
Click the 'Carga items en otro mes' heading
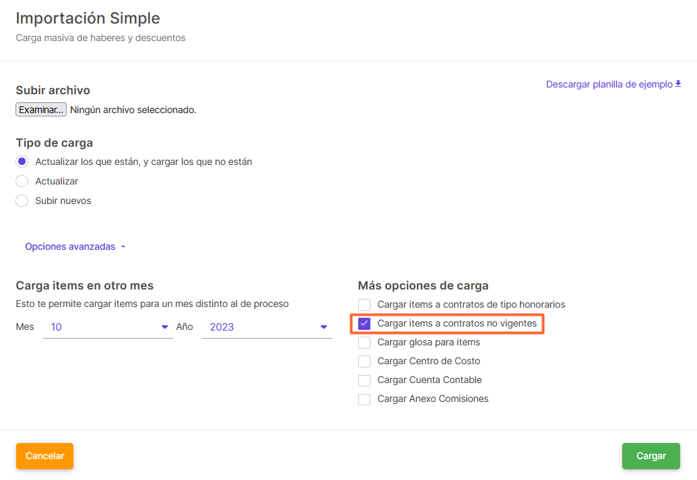click(x=84, y=285)
